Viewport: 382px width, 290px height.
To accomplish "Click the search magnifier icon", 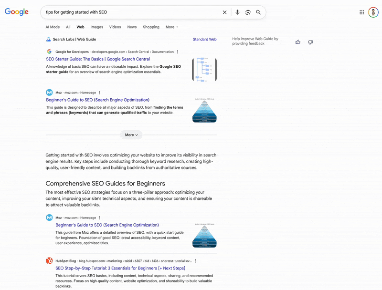I will 259,12.
